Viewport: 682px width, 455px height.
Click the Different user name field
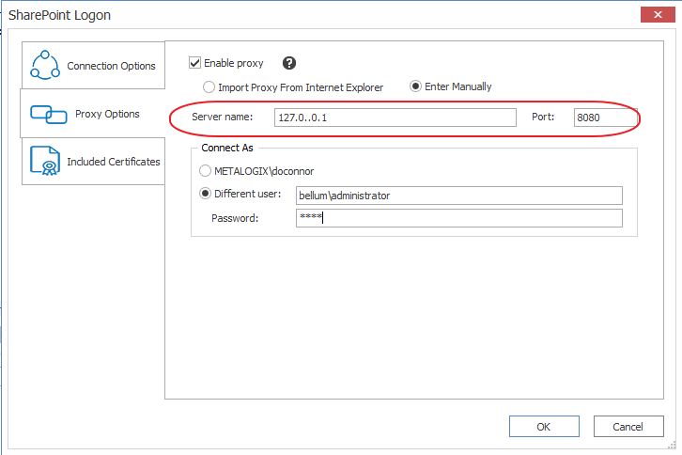[x=458, y=196]
